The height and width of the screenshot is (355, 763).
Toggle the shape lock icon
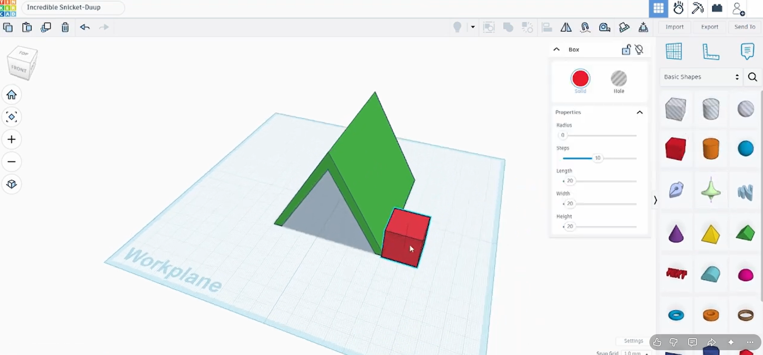[x=626, y=50]
